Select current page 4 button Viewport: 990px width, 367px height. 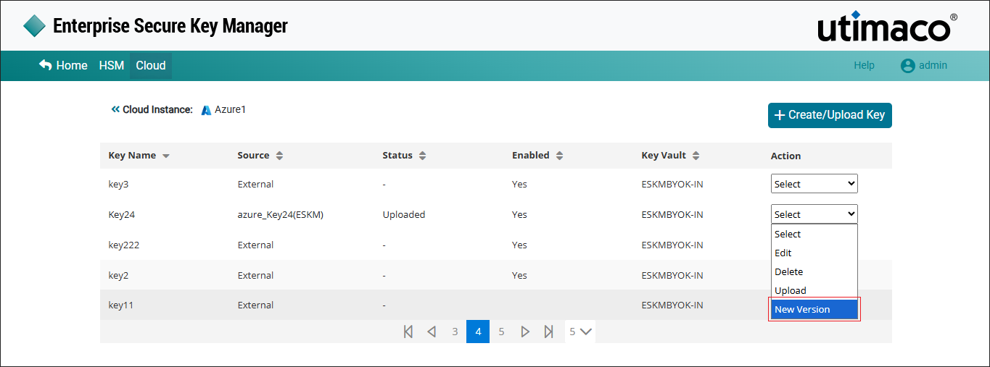[478, 332]
